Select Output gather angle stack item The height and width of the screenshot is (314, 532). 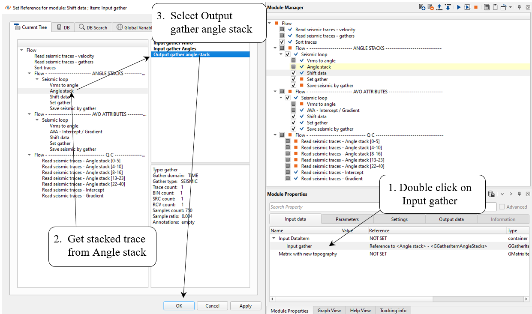(182, 54)
